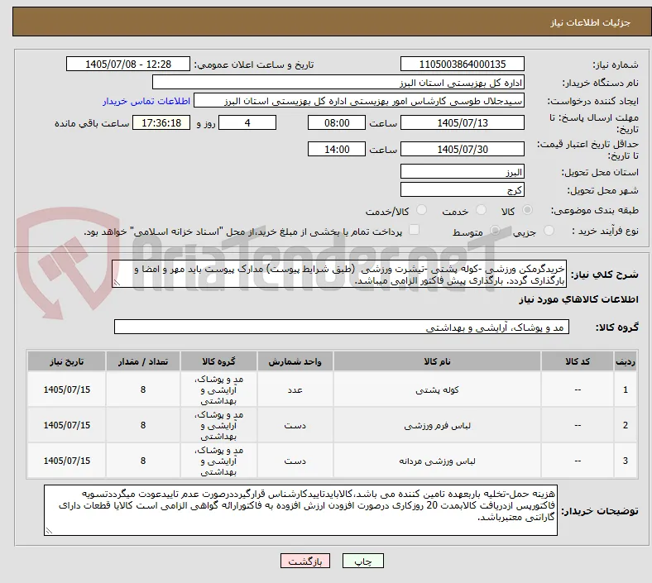Click the شماره نیاز number field

point(462,65)
